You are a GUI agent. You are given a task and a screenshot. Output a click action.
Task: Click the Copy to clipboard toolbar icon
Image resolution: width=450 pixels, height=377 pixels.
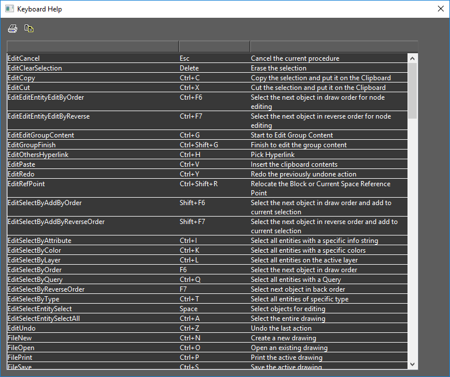click(29, 29)
